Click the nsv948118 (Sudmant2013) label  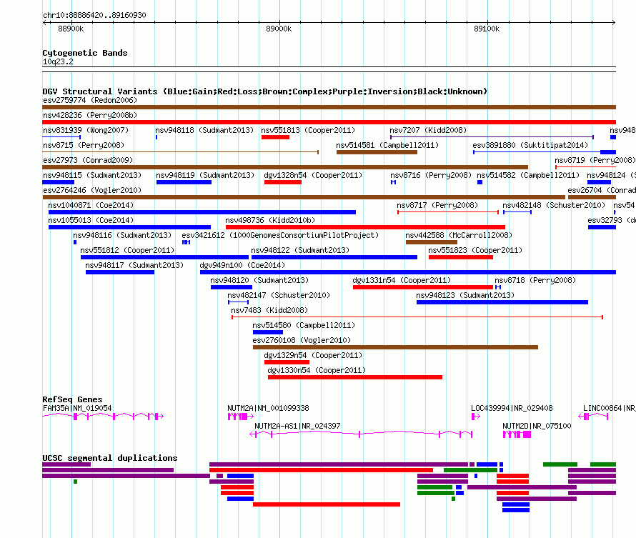(204, 130)
